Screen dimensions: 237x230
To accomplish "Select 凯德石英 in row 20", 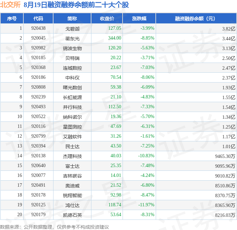I will coord(72,215).
